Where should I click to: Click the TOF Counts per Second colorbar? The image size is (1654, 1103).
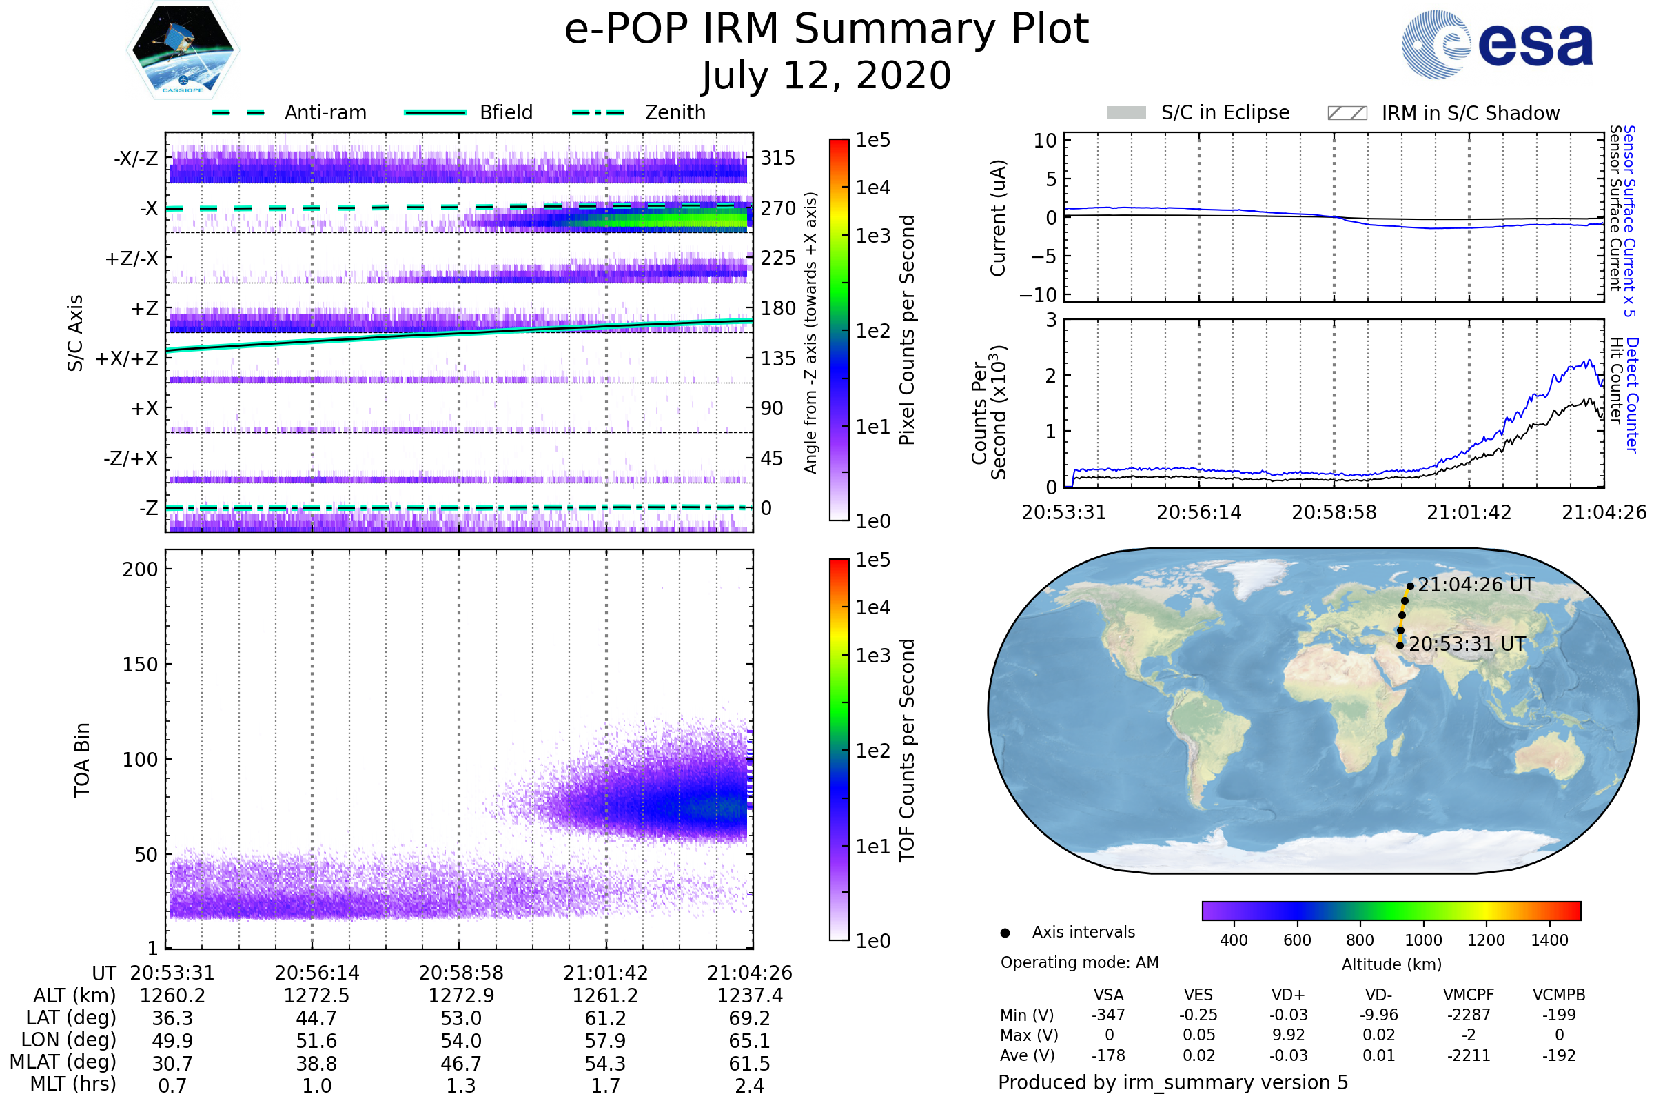point(839,749)
